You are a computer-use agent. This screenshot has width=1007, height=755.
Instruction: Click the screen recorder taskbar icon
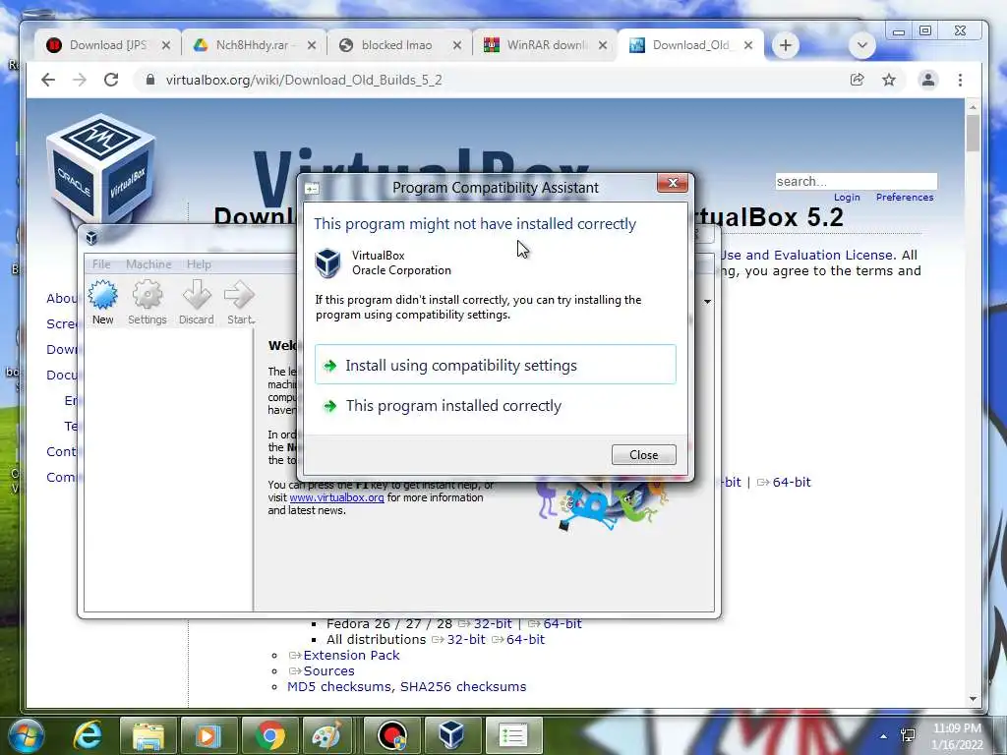391,735
